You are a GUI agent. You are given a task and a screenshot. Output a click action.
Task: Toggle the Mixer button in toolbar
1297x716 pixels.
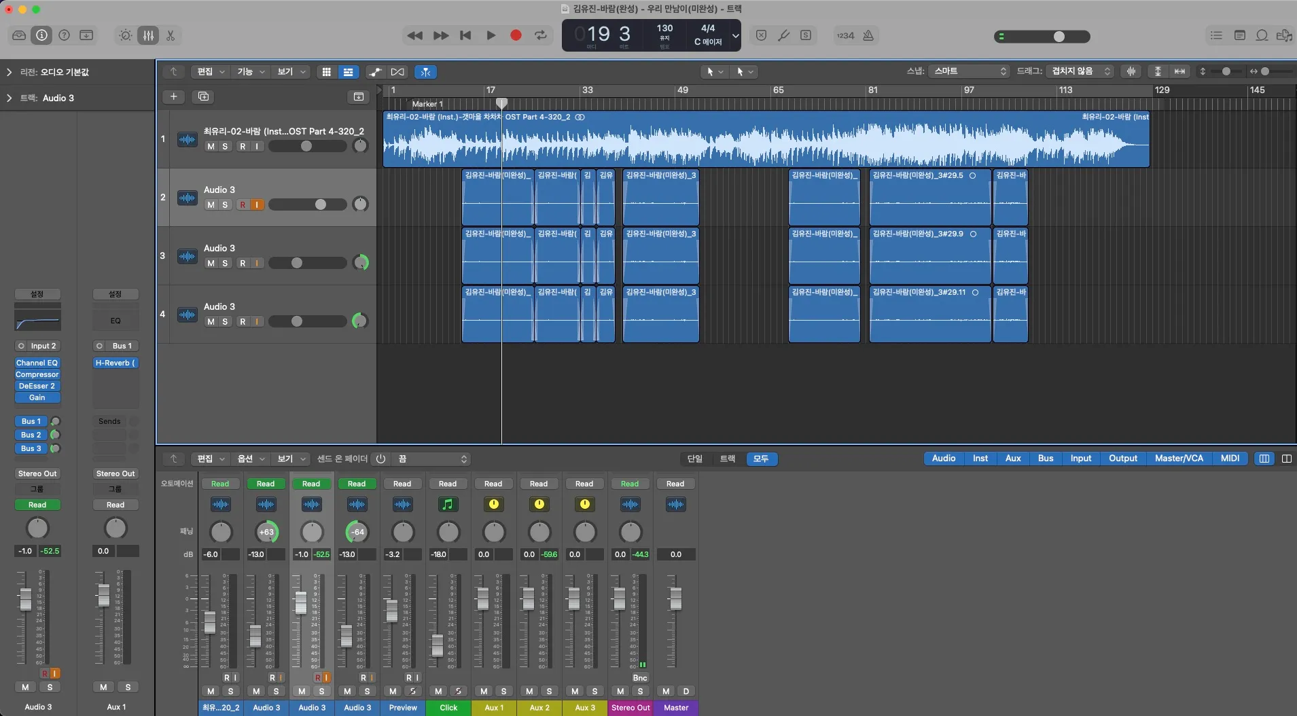(x=148, y=35)
